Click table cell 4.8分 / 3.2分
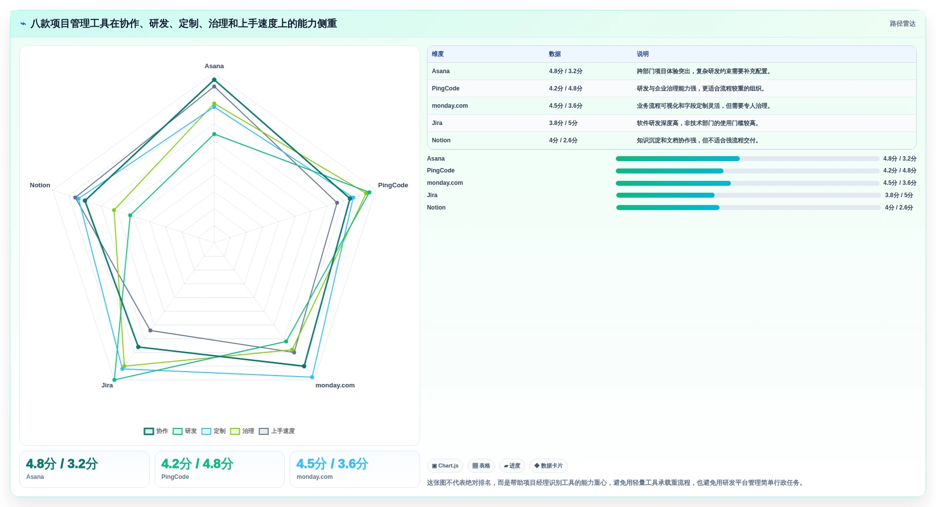This screenshot has width=936, height=507. (566, 71)
